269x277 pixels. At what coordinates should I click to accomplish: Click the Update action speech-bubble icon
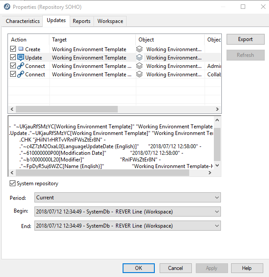point(21,58)
